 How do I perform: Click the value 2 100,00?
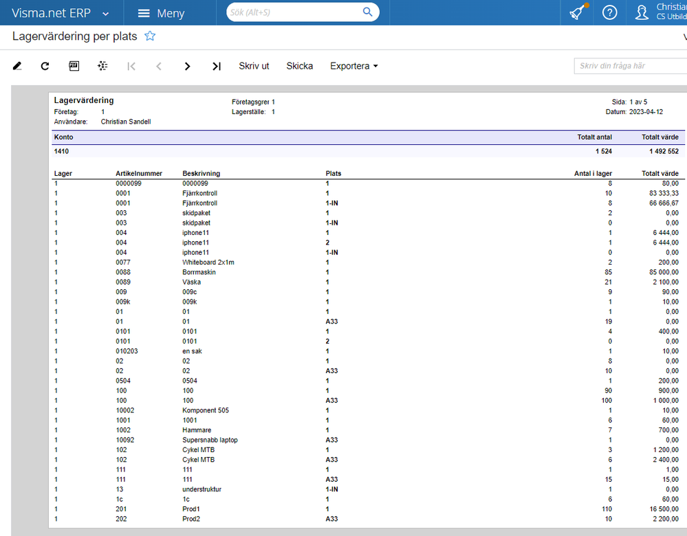pyautogui.click(x=666, y=282)
